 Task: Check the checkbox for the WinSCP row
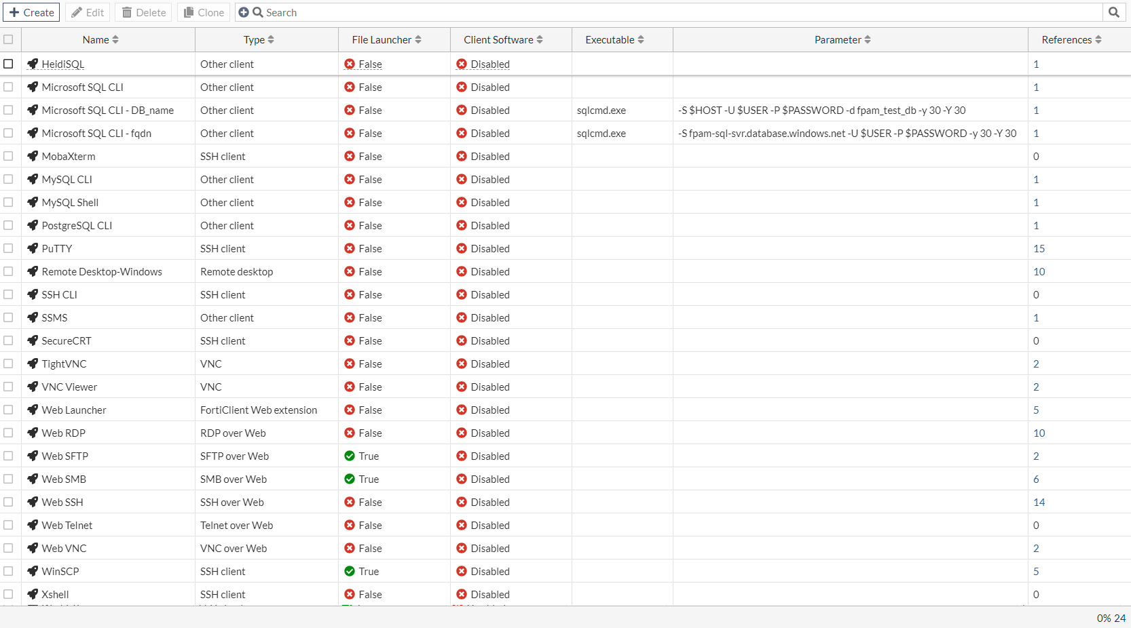pos(9,571)
